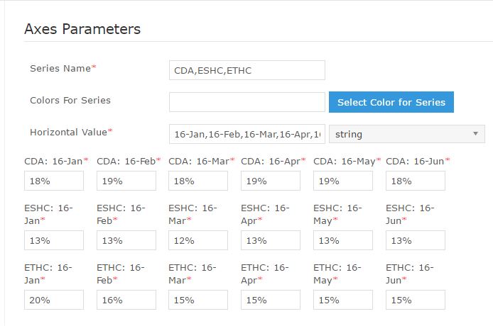
Task: Click the dropdown arrow next to string
Action: [x=475, y=134]
